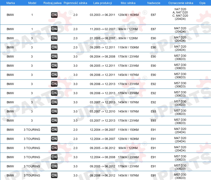Image resolution: width=211 pixels, height=180 pixels.
Task: Click the Nadwozie column header
Action: pos(154,3)
